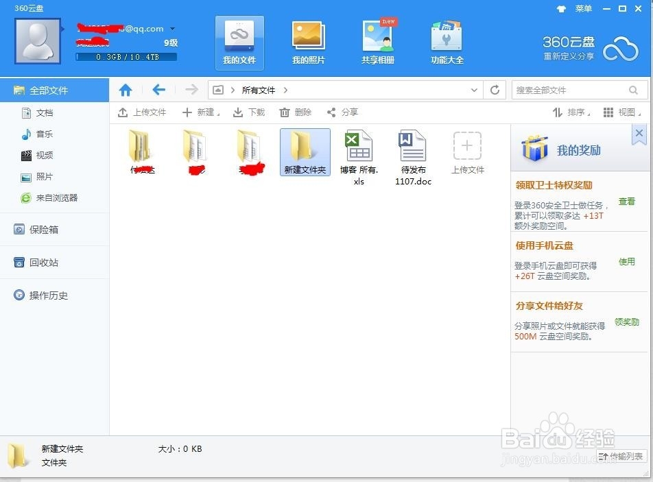
Task: Open the 新建 dropdown
Action: [201, 112]
